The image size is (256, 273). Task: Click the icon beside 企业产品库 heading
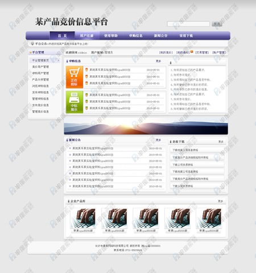click(x=68, y=201)
